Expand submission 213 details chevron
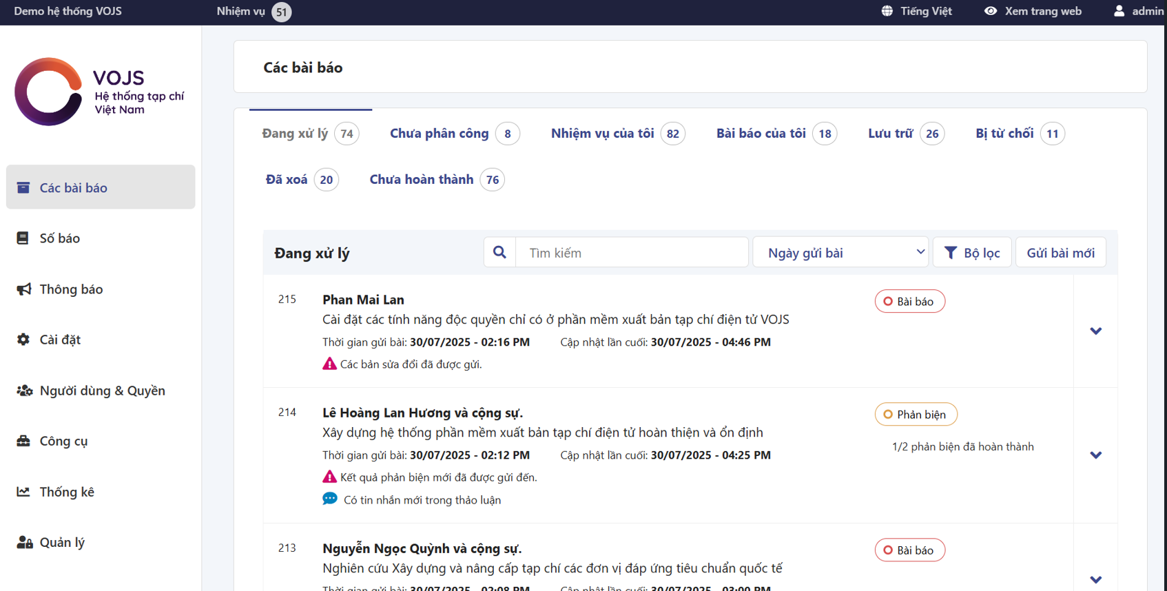The image size is (1167, 591). tap(1095, 580)
